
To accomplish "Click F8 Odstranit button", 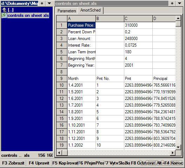I will (143, 163).
